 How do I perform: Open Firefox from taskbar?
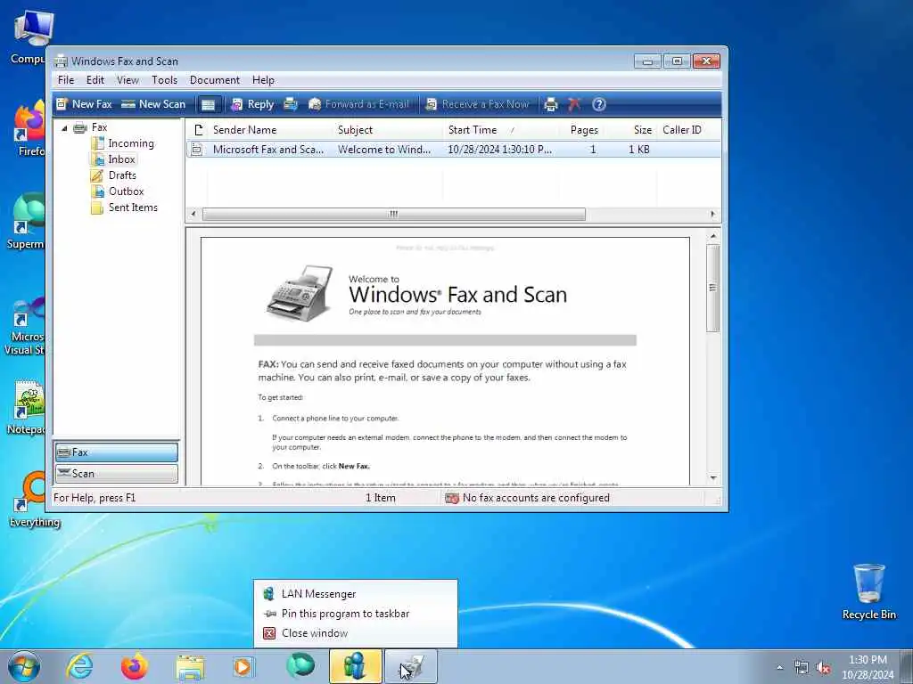[x=134, y=666]
